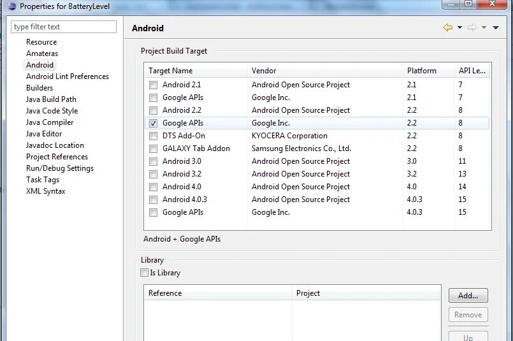Viewport: 513px width, 341px height.
Task: Open the Project References page
Action: tap(57, 156)
